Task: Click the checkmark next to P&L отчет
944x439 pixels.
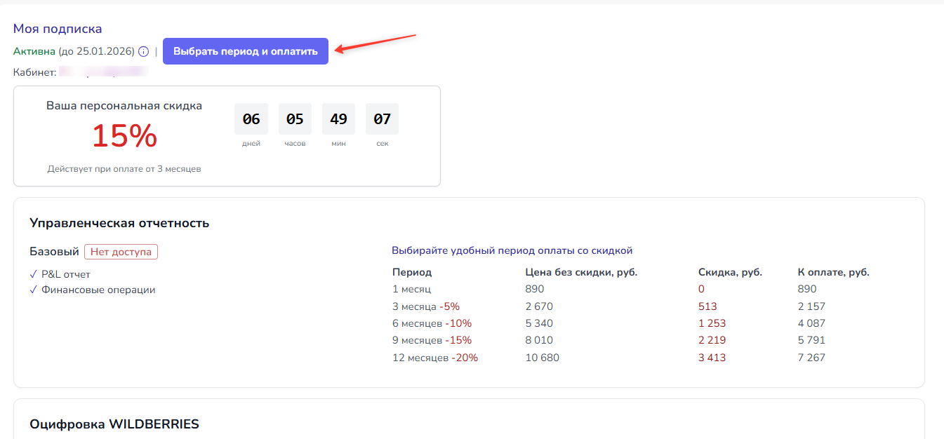Action: click(x=34, y=274)
